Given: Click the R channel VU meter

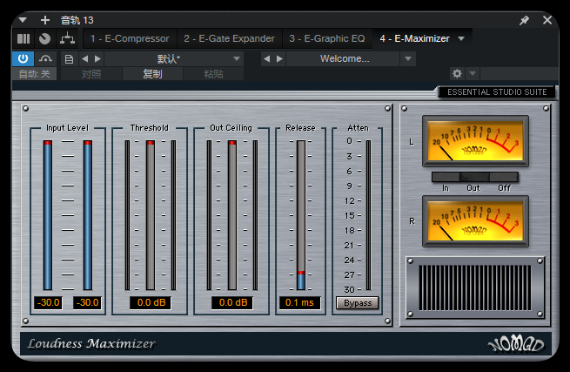Looking at the screenshot, I should [475, 221].
